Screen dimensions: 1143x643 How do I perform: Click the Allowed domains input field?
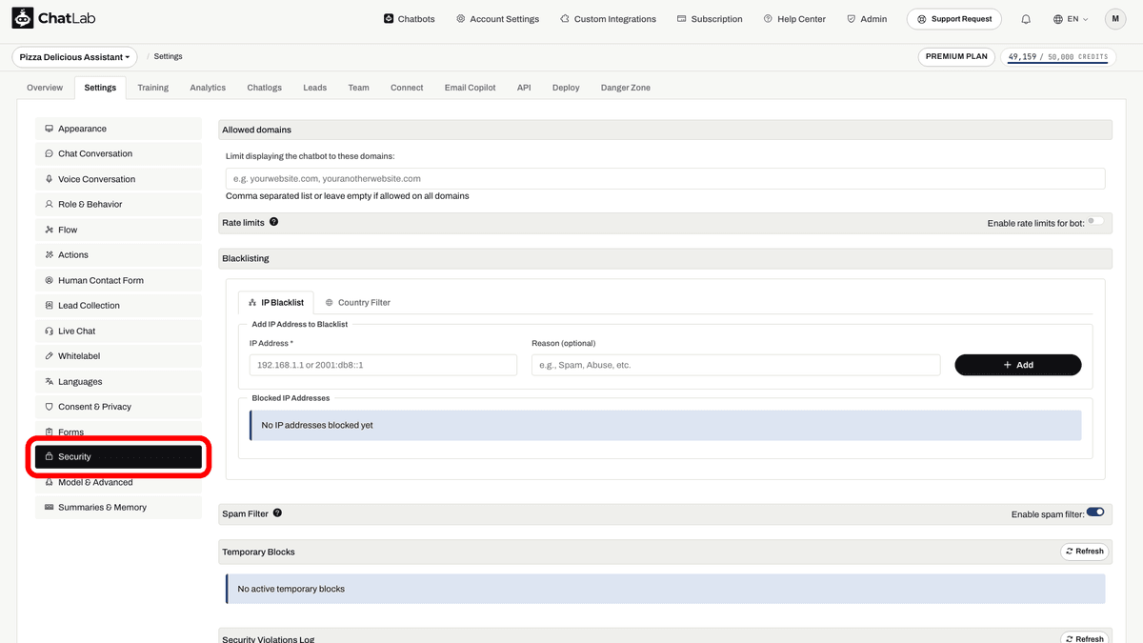pos(665,179)
